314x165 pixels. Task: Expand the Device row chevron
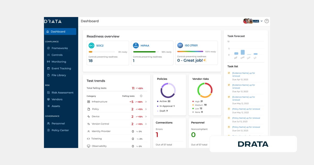(x=146, y=117)
